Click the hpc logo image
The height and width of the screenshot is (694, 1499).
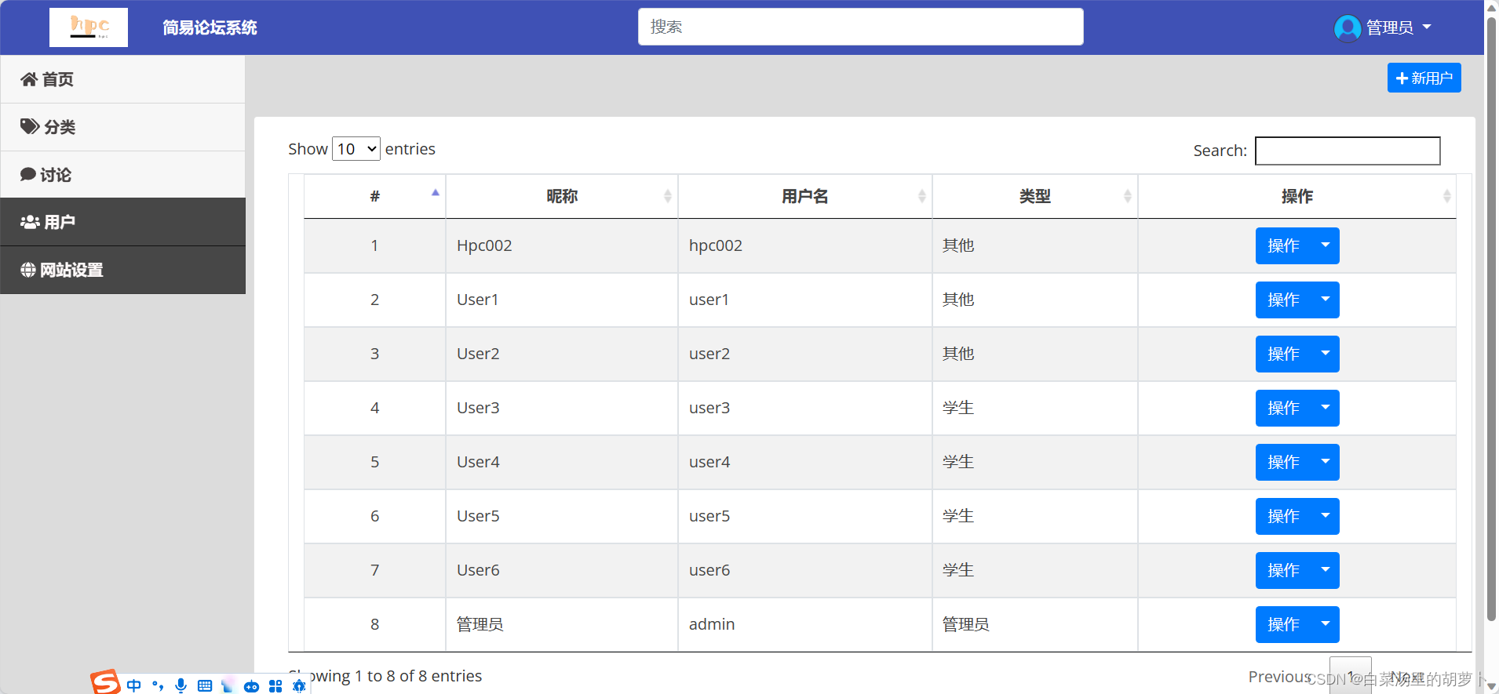[89, 27]
